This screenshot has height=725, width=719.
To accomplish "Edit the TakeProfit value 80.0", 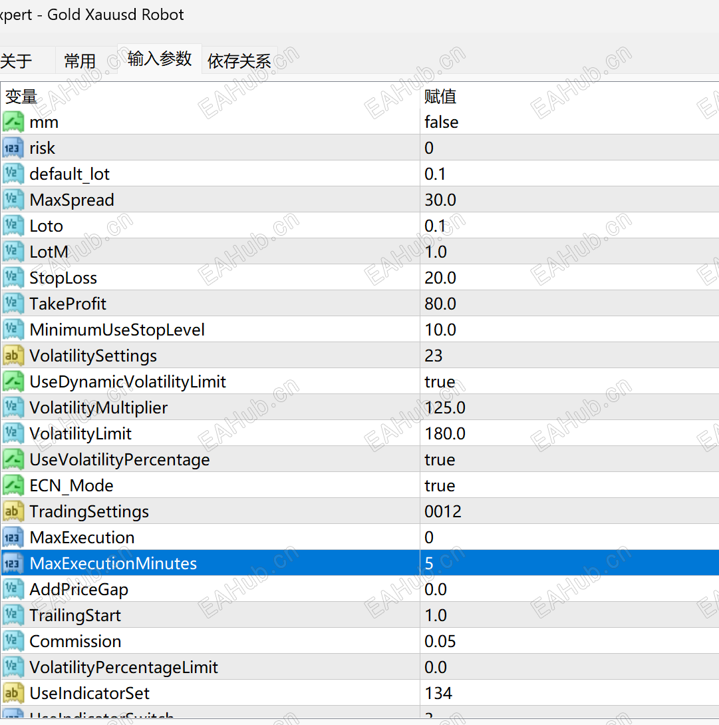I will (440, 304).
